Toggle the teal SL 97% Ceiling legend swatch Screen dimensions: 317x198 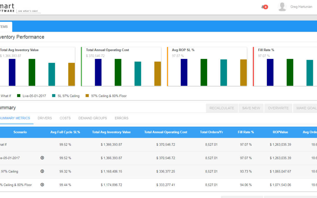[54, 96]
